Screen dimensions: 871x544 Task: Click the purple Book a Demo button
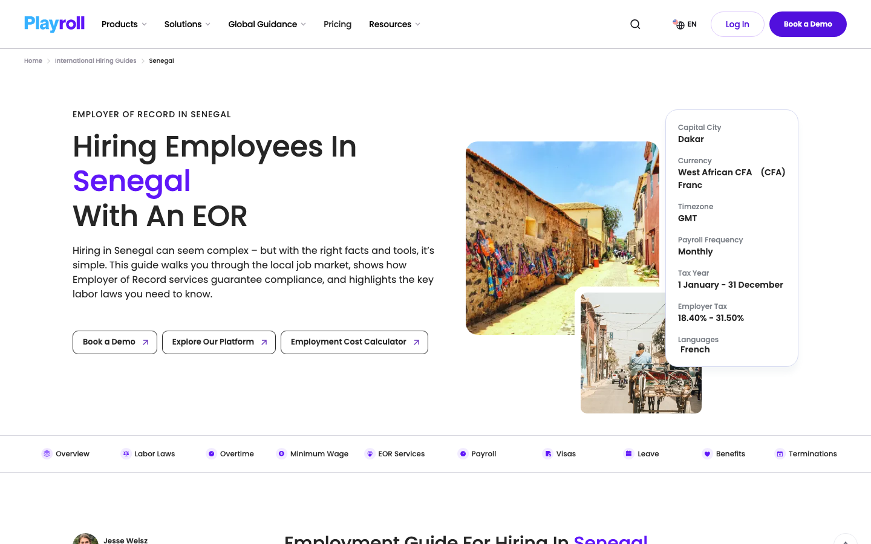coord(808,24)
